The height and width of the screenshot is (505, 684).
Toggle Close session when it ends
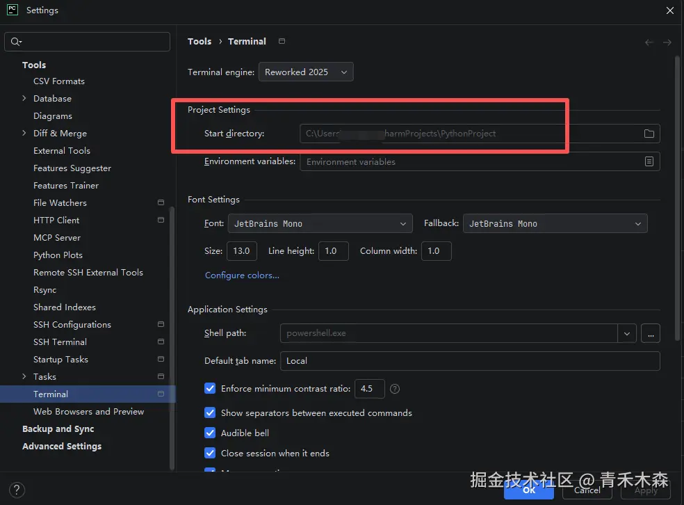210,453
